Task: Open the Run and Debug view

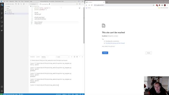Action: 2,17
